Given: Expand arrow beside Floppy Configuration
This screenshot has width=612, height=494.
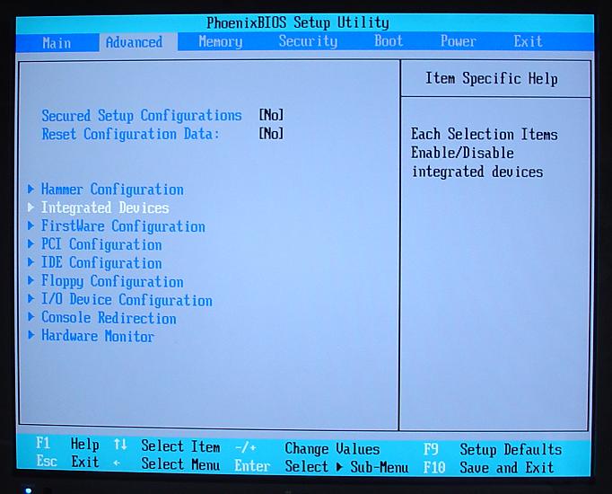Looking at the screenshot, I should click(31, 280).
